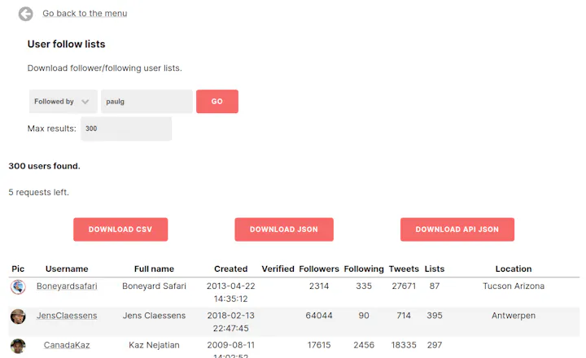
Task: Click the DOWNLOAD JSON button
Action: tap(284, 229)
